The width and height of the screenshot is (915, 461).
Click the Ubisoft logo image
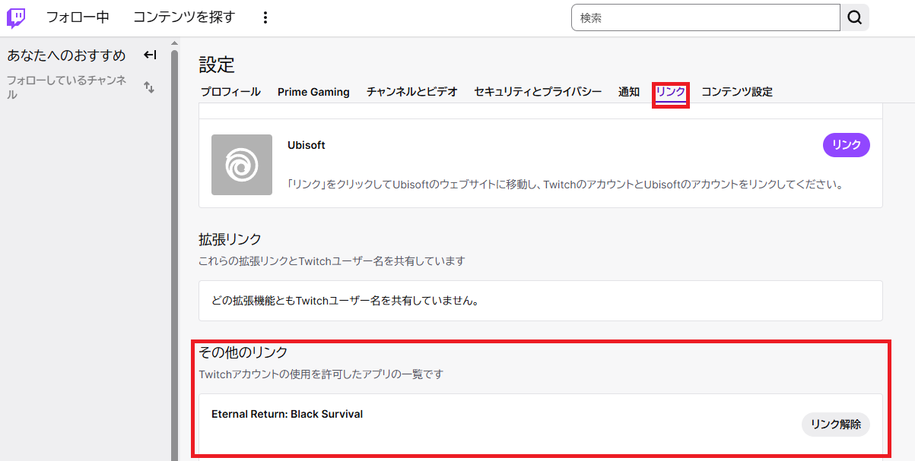point(241,165)
